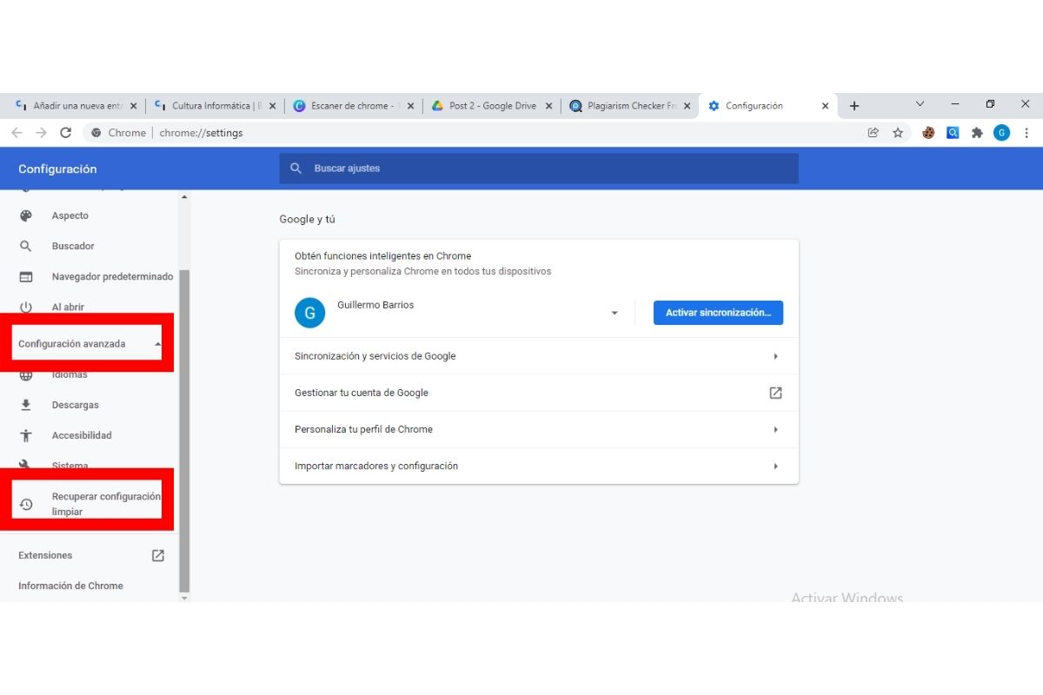1043x695 pixels.
Task: Click the share page icon in address bar
Action: (874, 133)
